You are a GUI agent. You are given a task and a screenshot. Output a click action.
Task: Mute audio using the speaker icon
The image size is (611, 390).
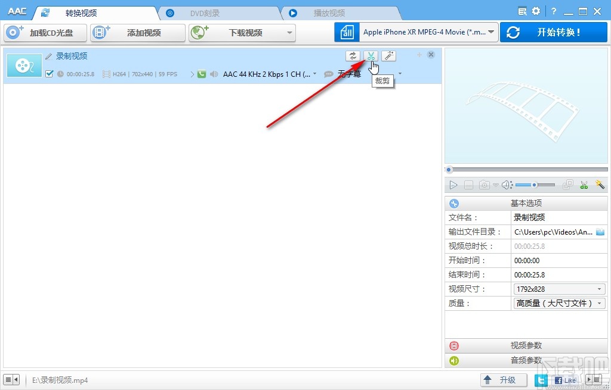(506, 185)
